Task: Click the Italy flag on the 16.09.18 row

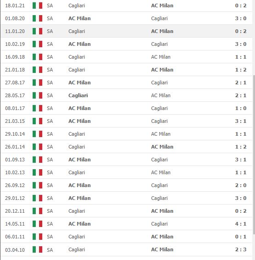Action: [37, 57]
